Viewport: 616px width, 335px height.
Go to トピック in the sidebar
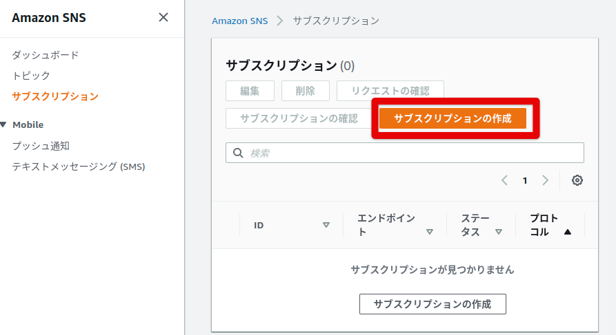pyautogui.click(x=31, y=75)
